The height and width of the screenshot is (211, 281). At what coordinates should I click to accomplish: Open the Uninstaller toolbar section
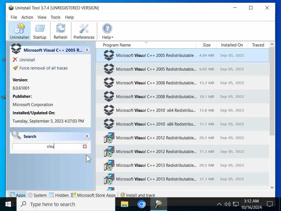[x=19, y=31]
